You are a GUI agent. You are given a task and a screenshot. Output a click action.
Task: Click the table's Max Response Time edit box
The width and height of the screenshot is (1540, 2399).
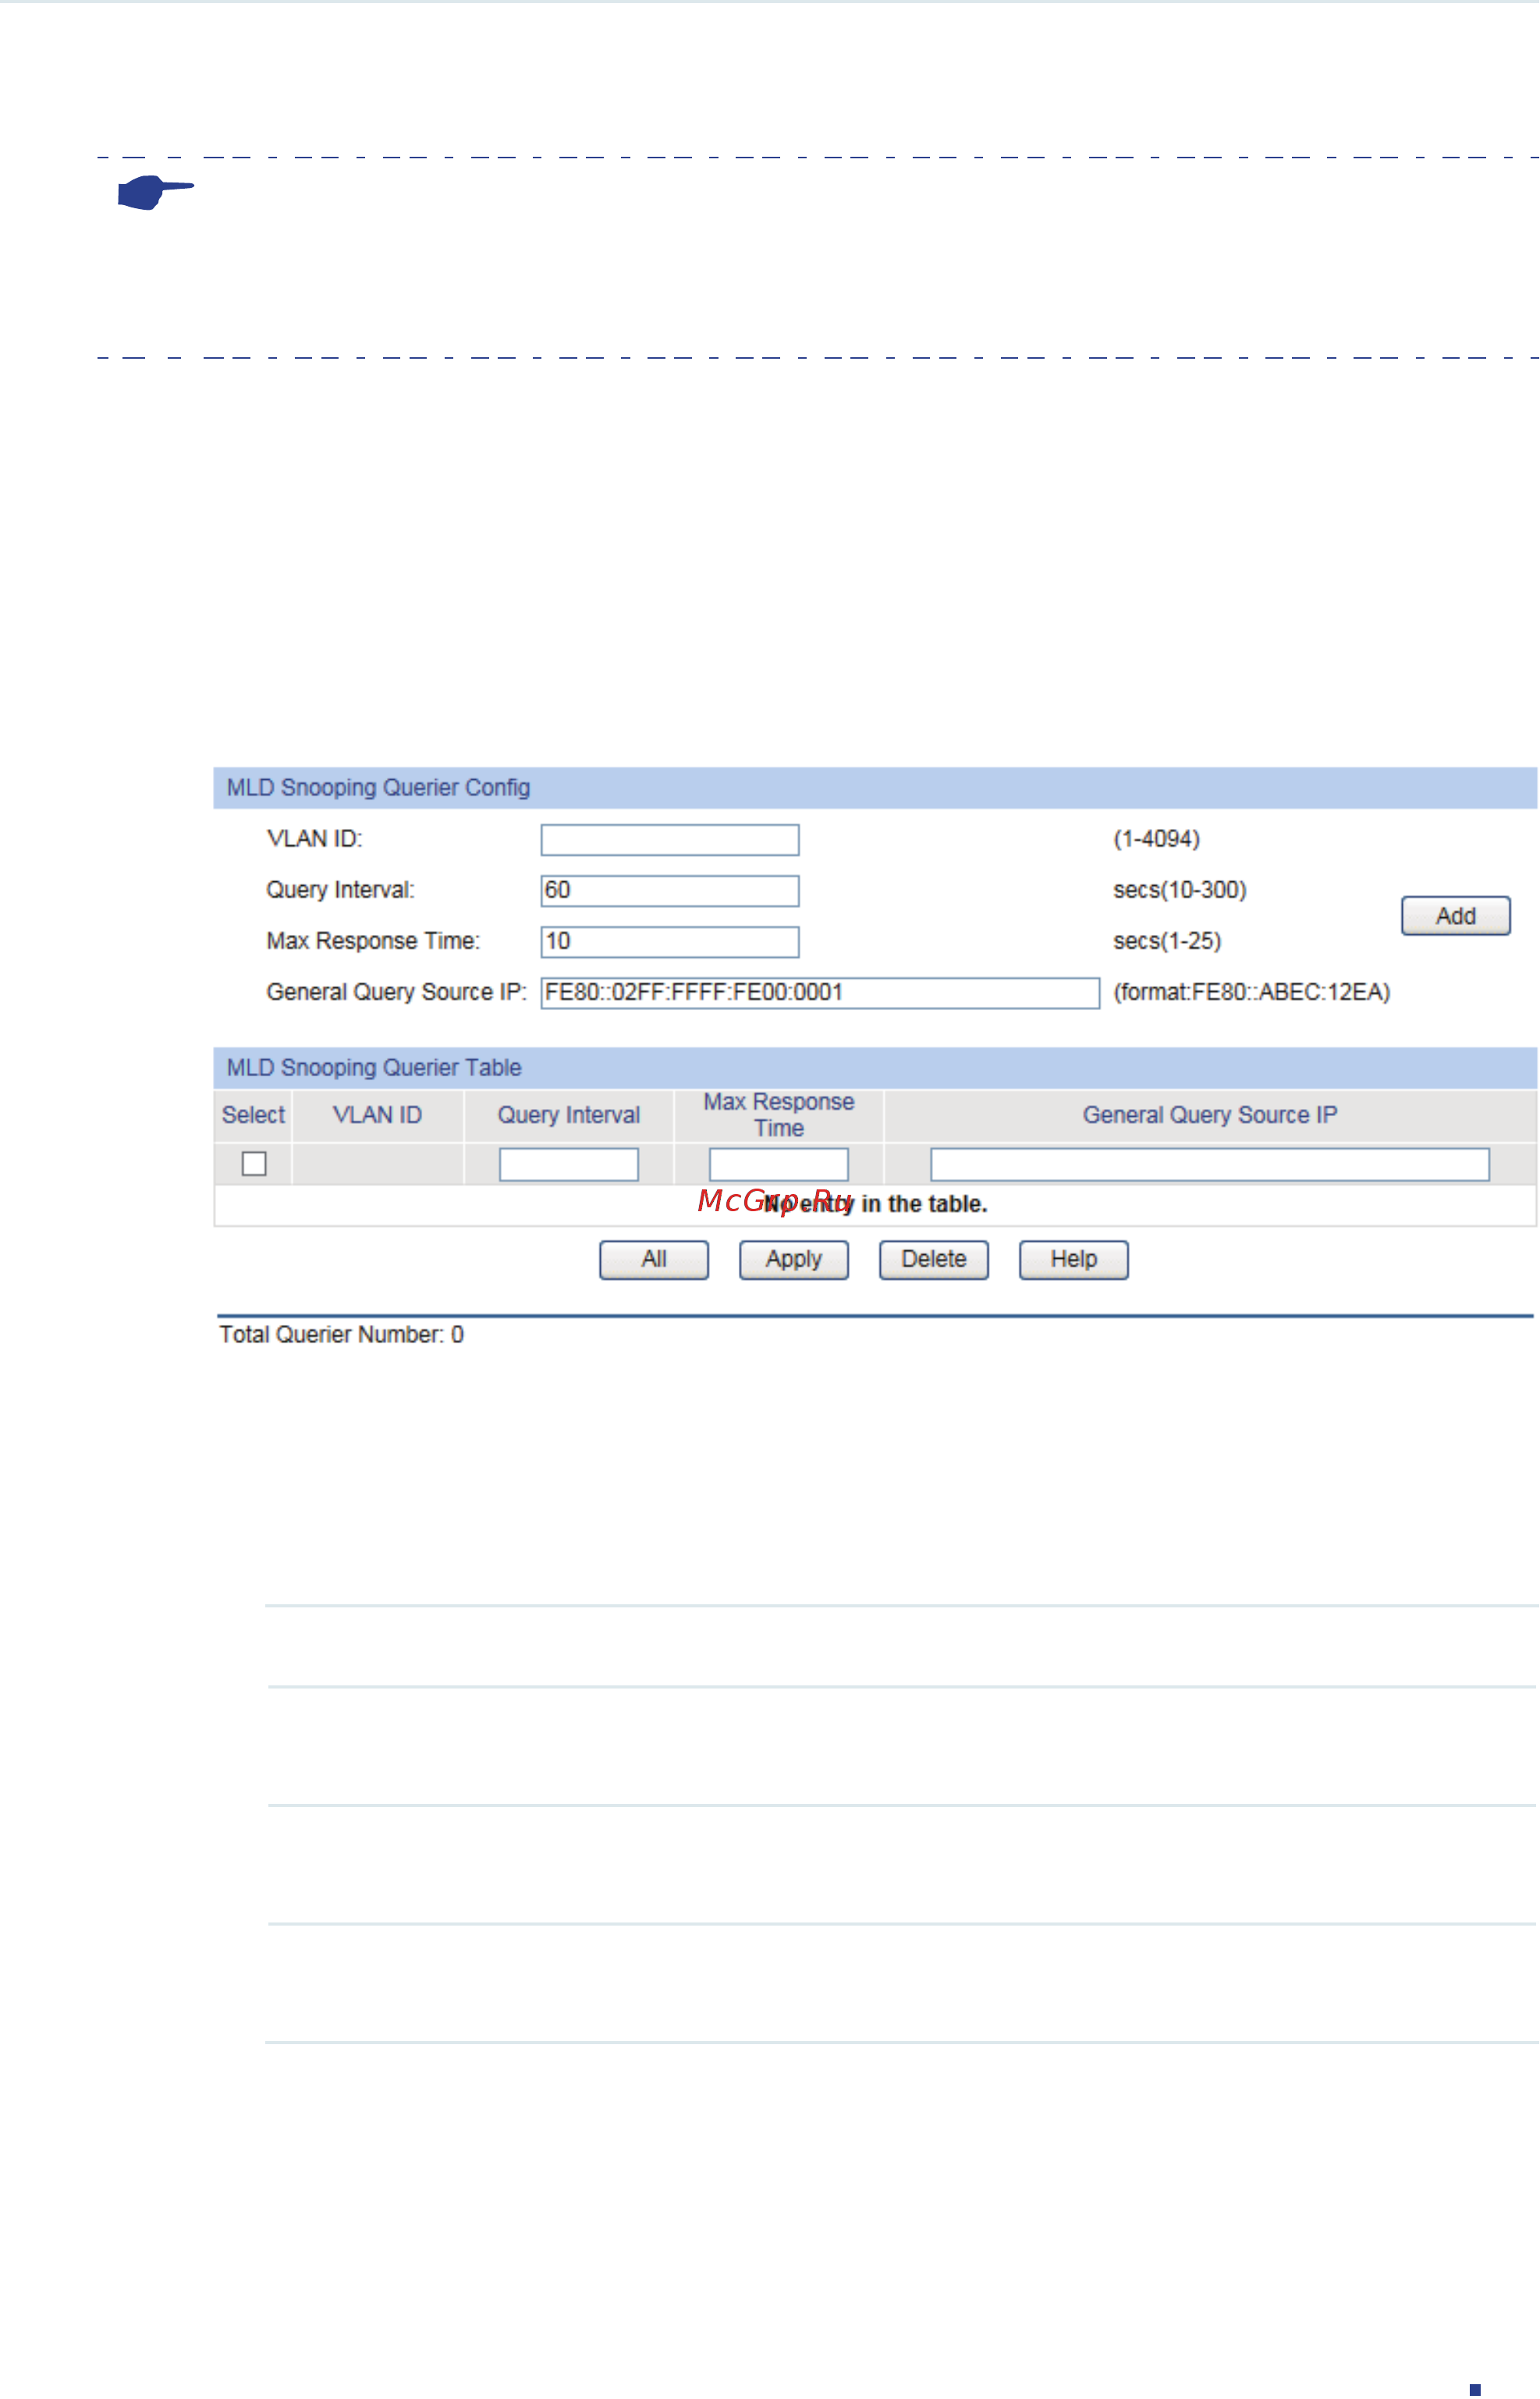(779, 1164)
